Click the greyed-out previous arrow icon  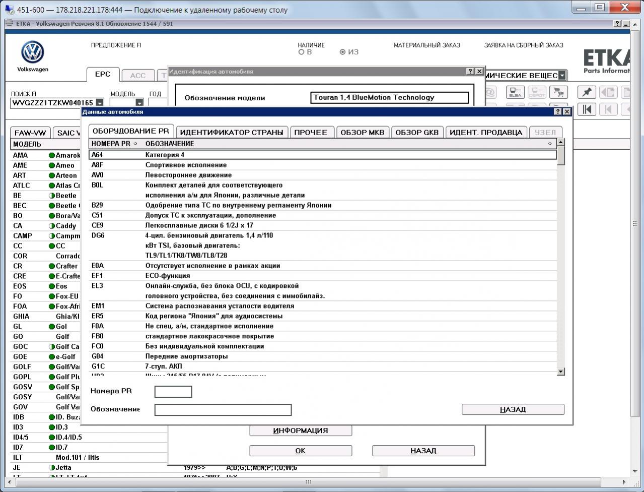pyautogui.click(x=609, y=109)
